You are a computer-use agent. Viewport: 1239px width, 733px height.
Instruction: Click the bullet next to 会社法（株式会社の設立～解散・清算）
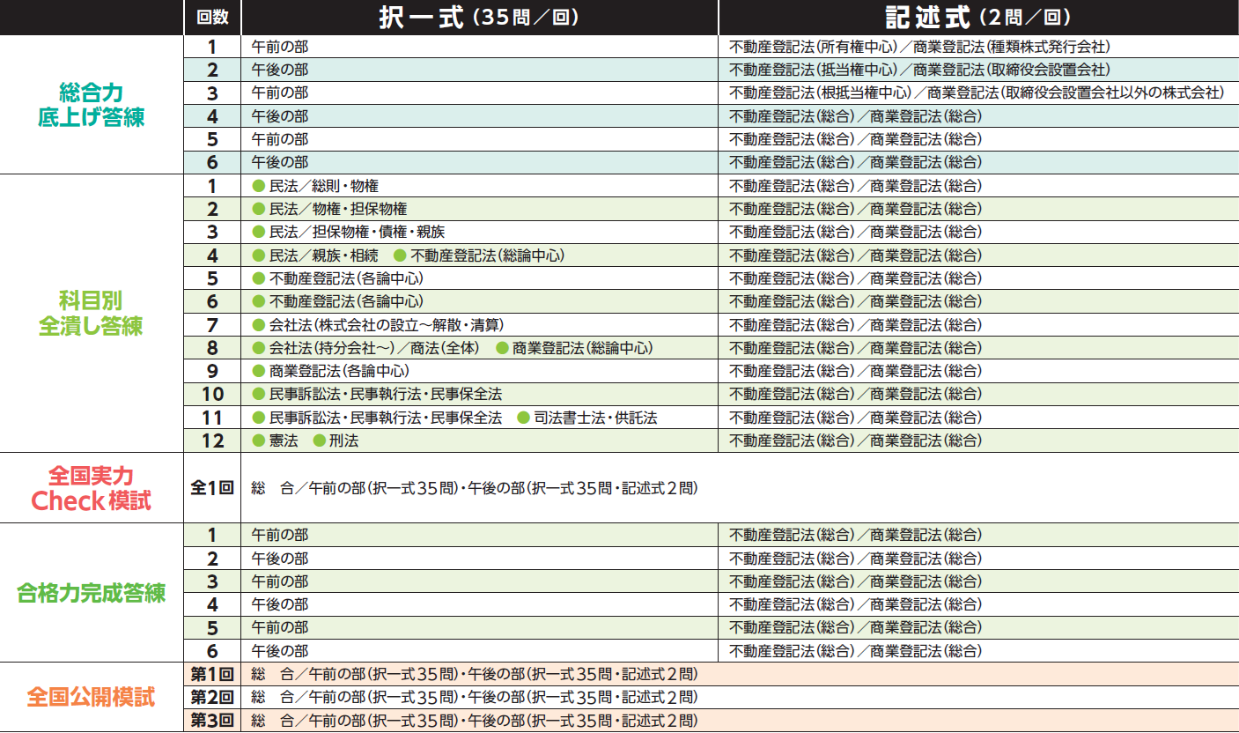pos(256,324)
